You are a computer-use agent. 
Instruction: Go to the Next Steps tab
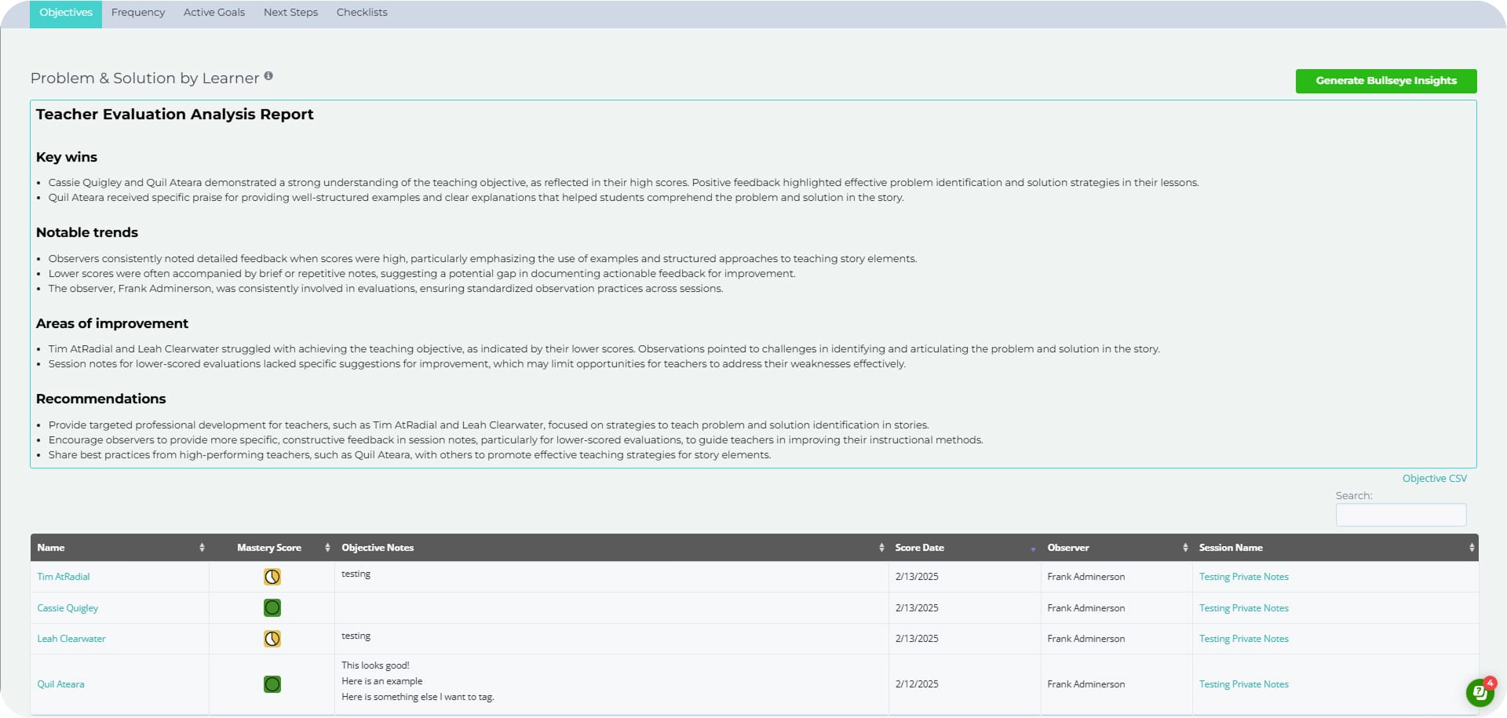[290, 13]
